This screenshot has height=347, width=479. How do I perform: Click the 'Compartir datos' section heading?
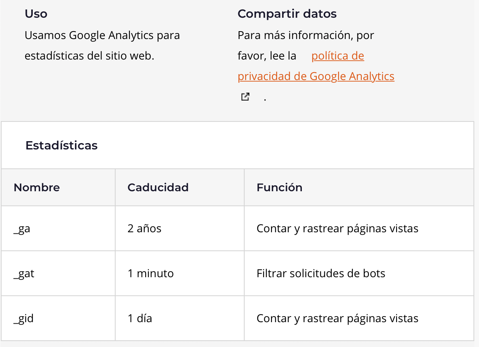tap(287, 14)
